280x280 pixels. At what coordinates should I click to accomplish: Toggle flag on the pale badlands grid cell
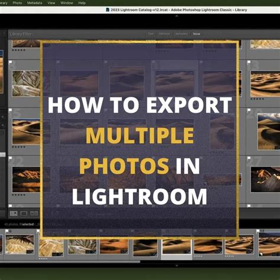(x=11, y=62)
